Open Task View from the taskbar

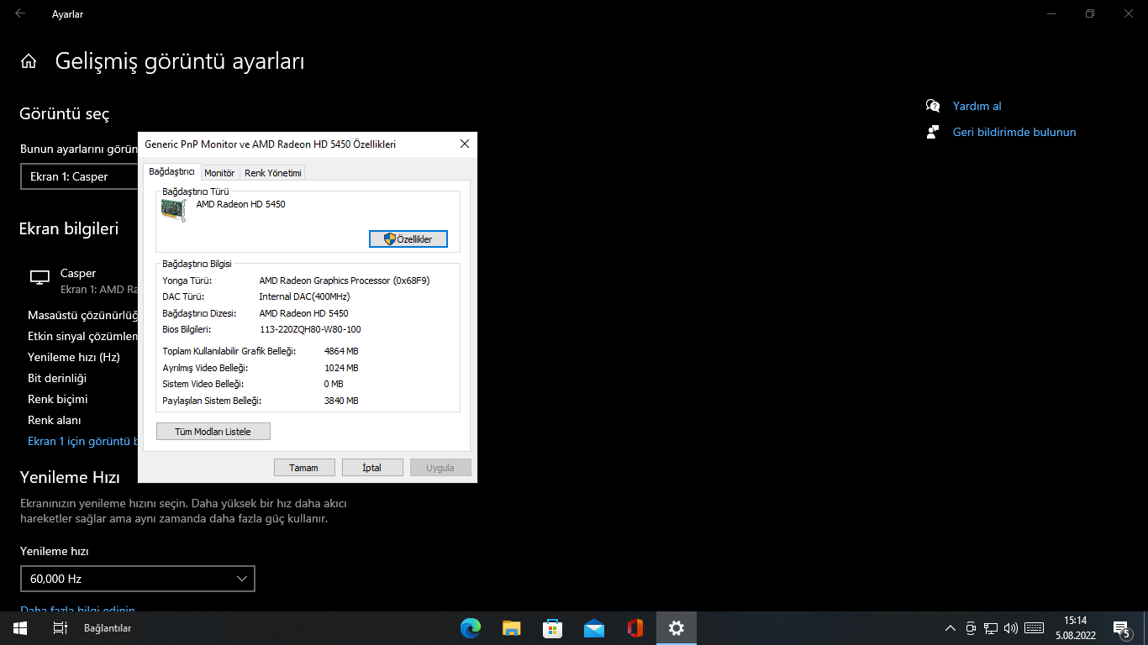click(x=60, y=628)
